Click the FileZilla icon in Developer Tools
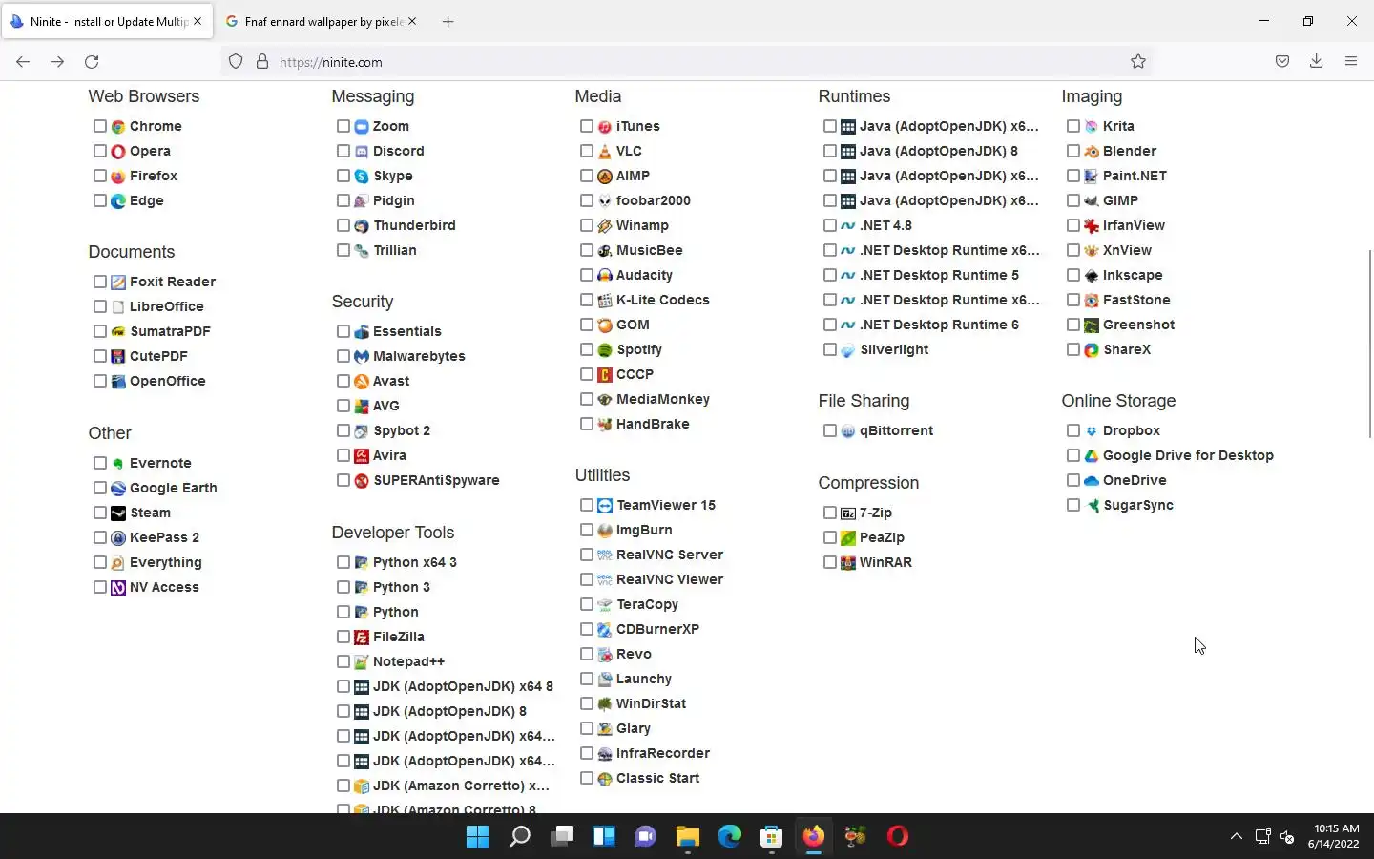The height and width of the screenshot is (859, 1374). pos(362,637)
